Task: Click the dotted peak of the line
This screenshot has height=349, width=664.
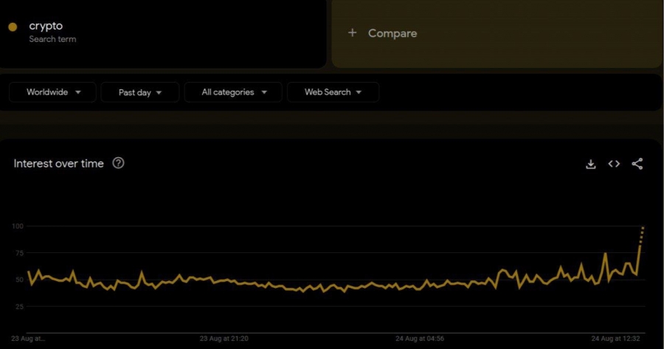Action: (642, 233)
